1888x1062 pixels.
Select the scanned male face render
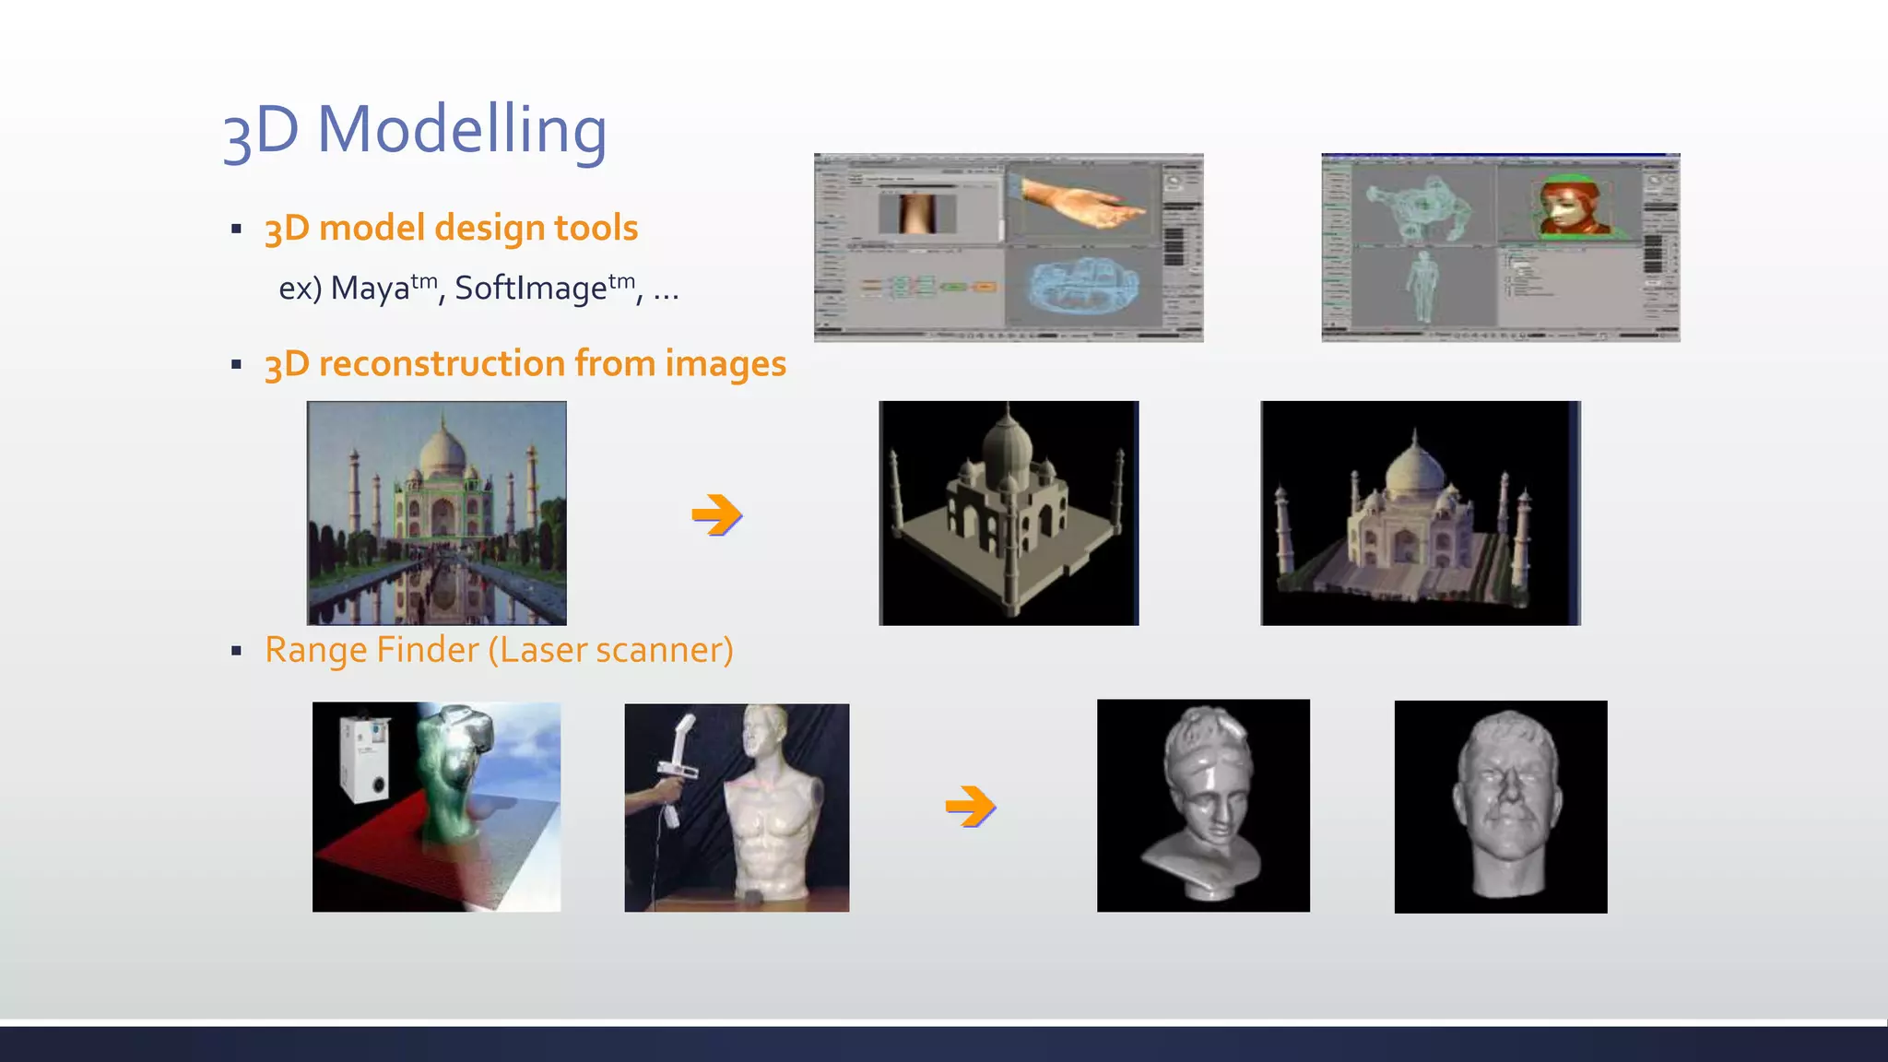pyautogui.click(x=1501, y=807)
